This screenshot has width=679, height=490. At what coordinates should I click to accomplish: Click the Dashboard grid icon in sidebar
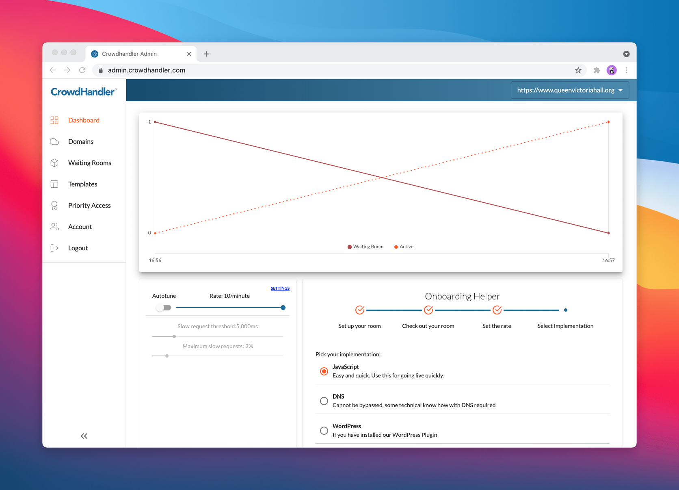(x=54, y=120)
